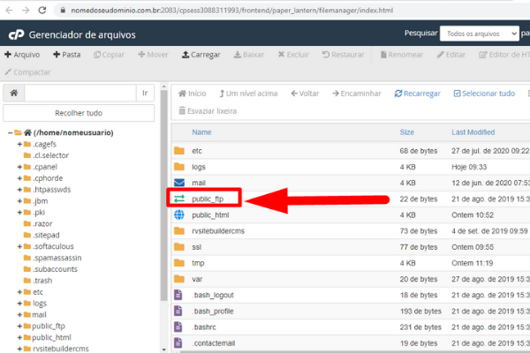Screen dimensions: 530x353
Task: Click the Renomear toolbar item
Action: pyautogui.click(x=402, y=55)
